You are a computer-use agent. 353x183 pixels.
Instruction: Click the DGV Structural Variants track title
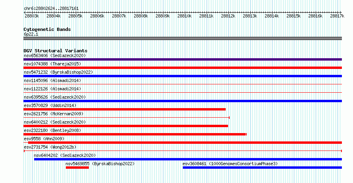56,51
